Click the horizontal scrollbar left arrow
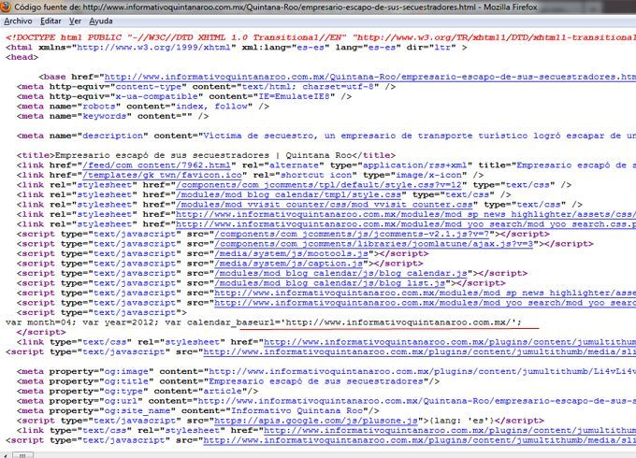Screen dimensions: 636x458 point(6,455)
